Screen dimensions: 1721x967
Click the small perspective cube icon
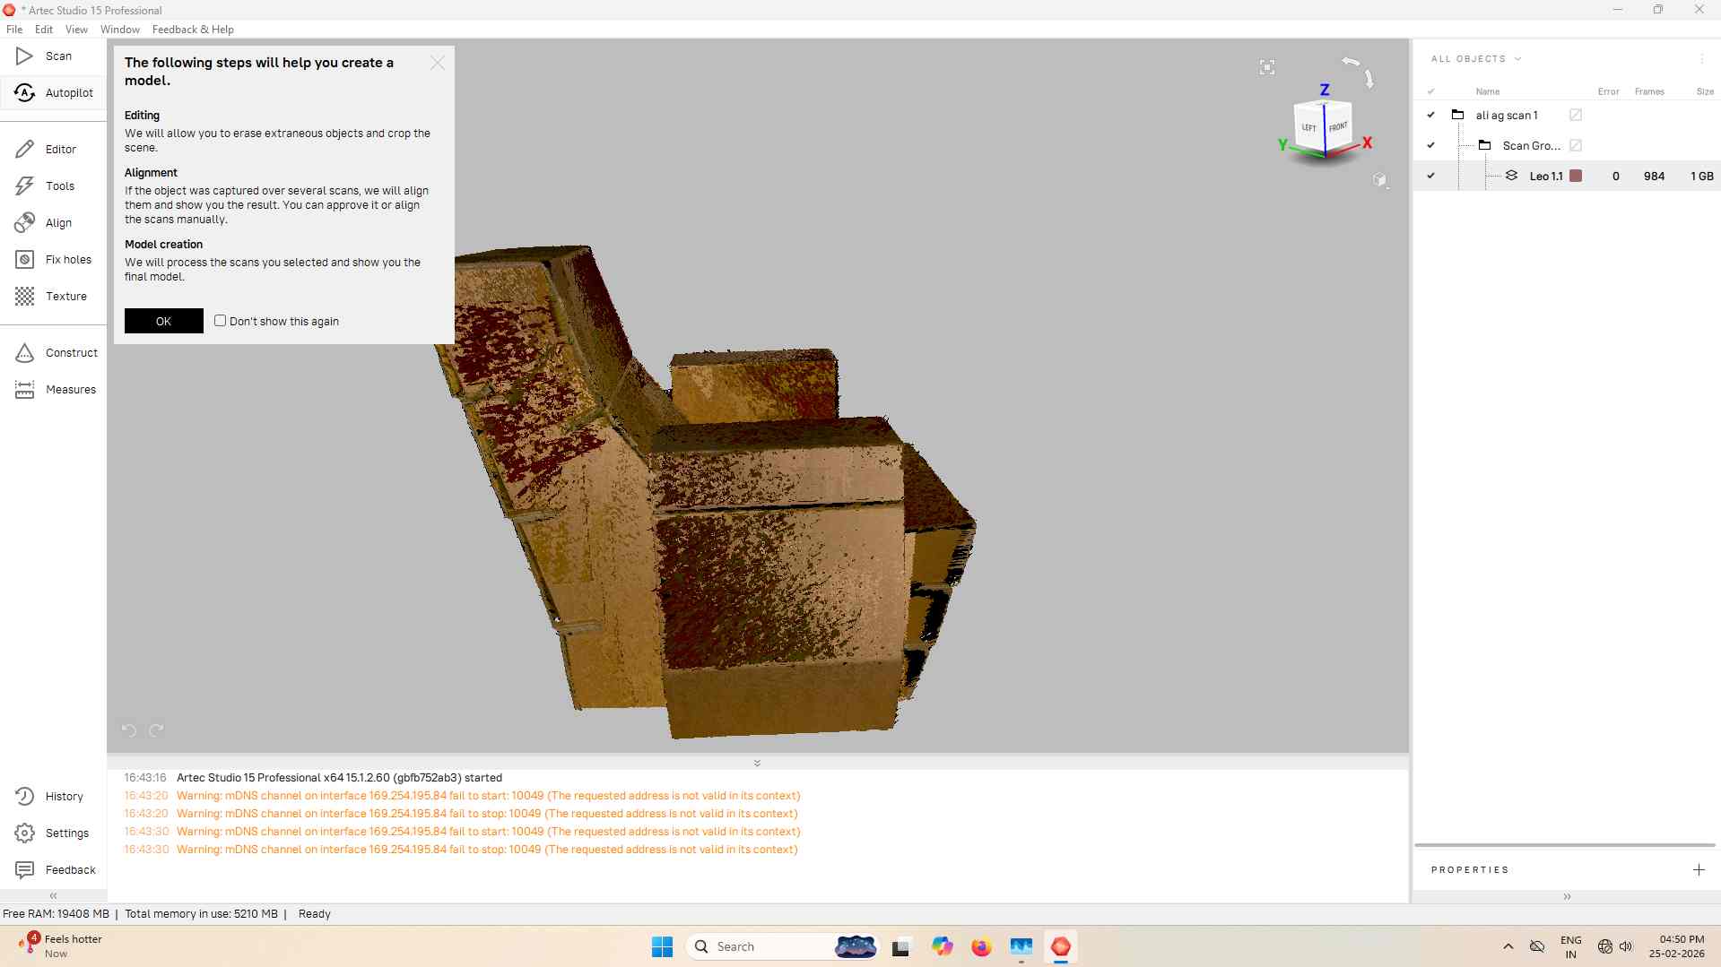tap(1380, 180)
